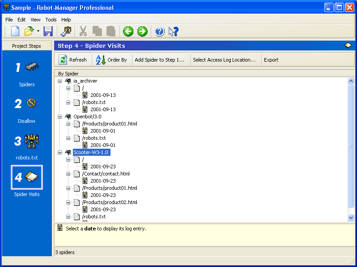Click the Open folder toolbar icon

(x=29, y=31)
